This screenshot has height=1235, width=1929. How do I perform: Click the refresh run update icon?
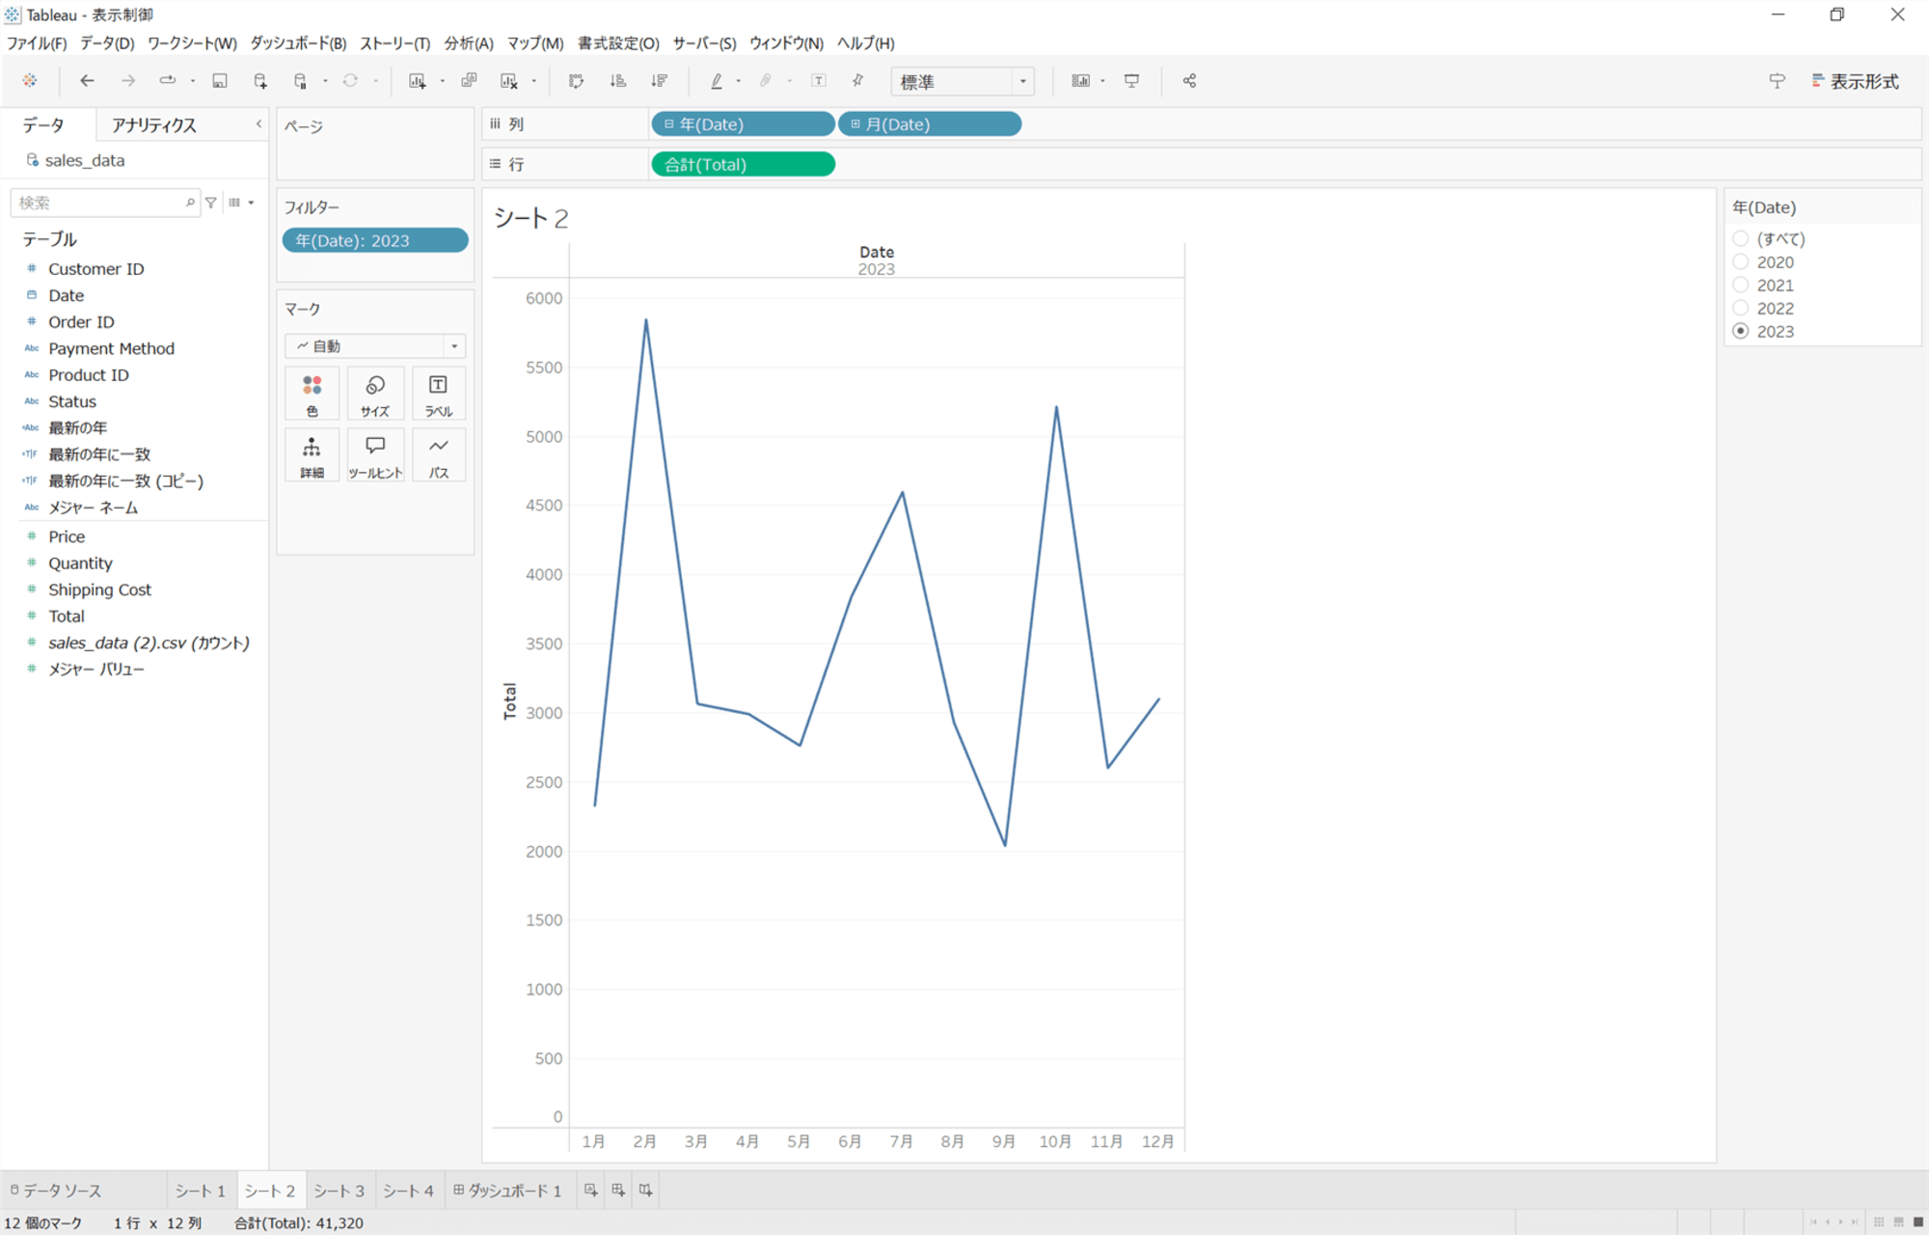[x=350, y=81]
